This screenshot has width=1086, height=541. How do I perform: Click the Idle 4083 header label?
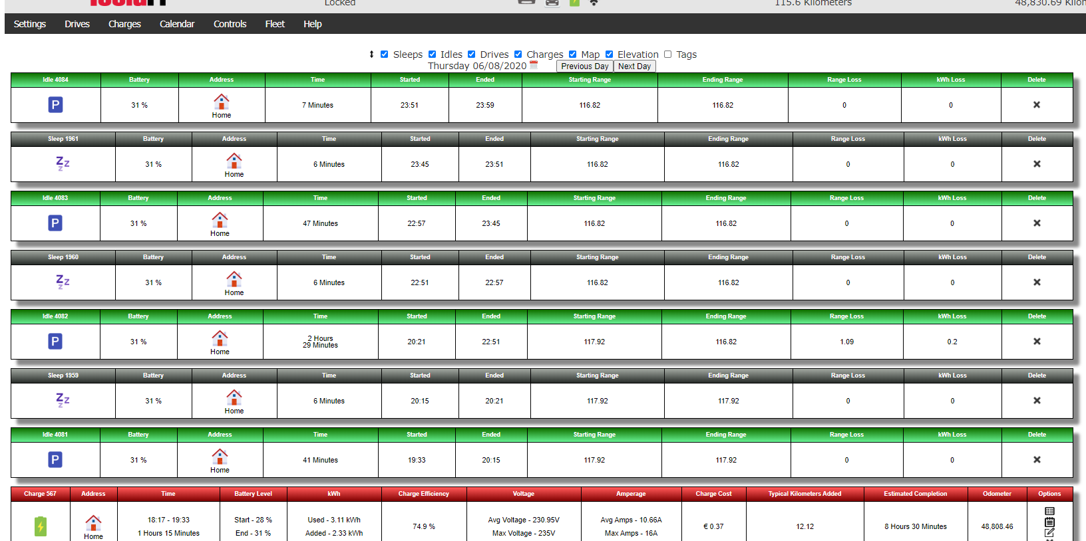(55, 198)
